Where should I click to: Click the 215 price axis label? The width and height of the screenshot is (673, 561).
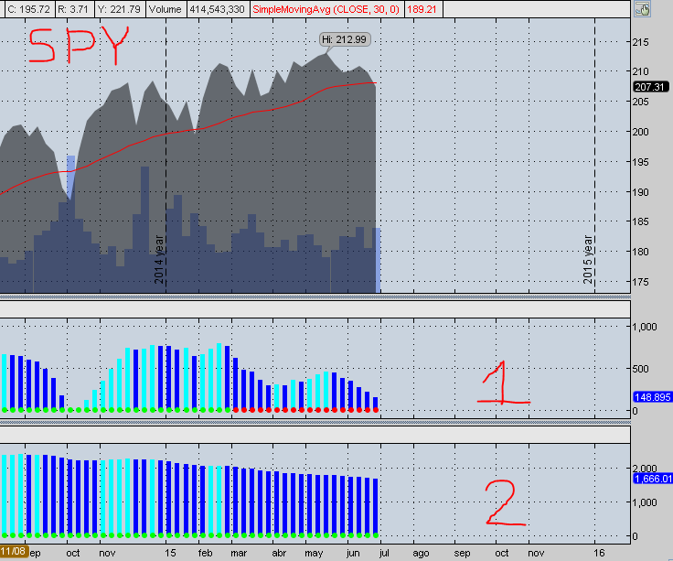pyautogui.click(x=640, y=42)
